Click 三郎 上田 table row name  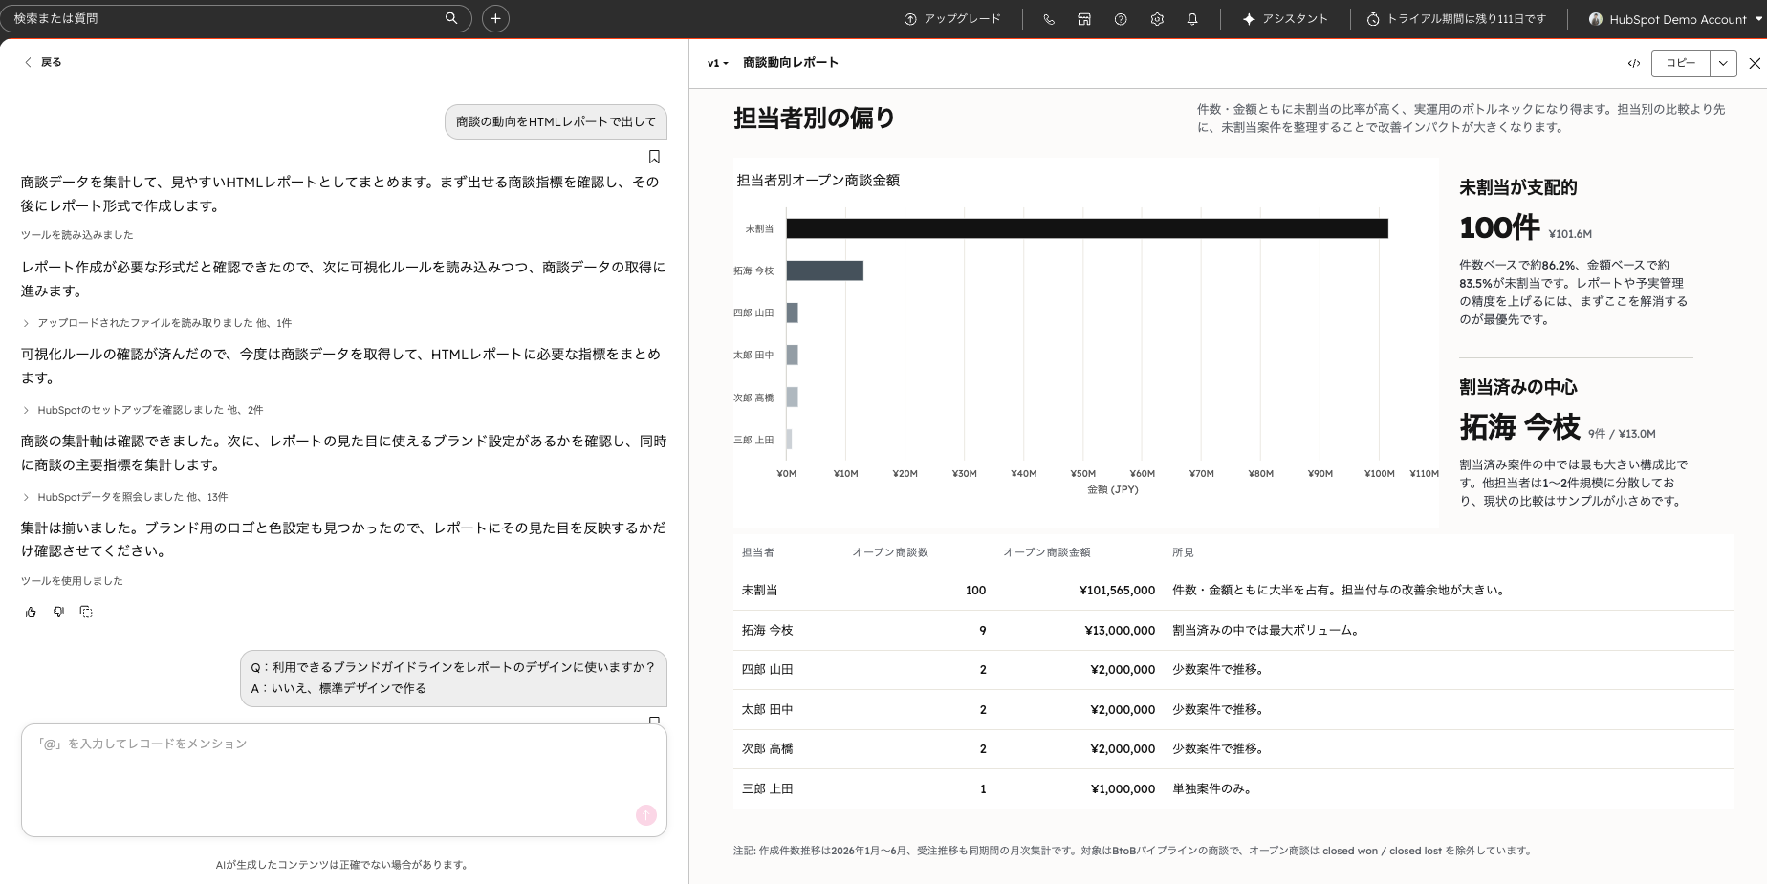tap(768, 789)
